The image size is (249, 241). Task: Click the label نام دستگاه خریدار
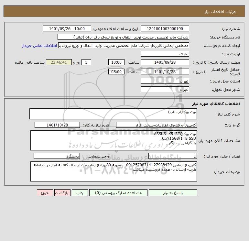(225, 37)
